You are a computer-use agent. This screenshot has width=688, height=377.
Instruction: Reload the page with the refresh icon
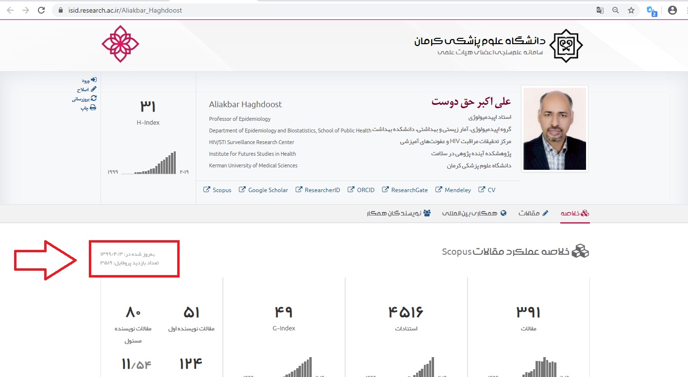(41, 10)
